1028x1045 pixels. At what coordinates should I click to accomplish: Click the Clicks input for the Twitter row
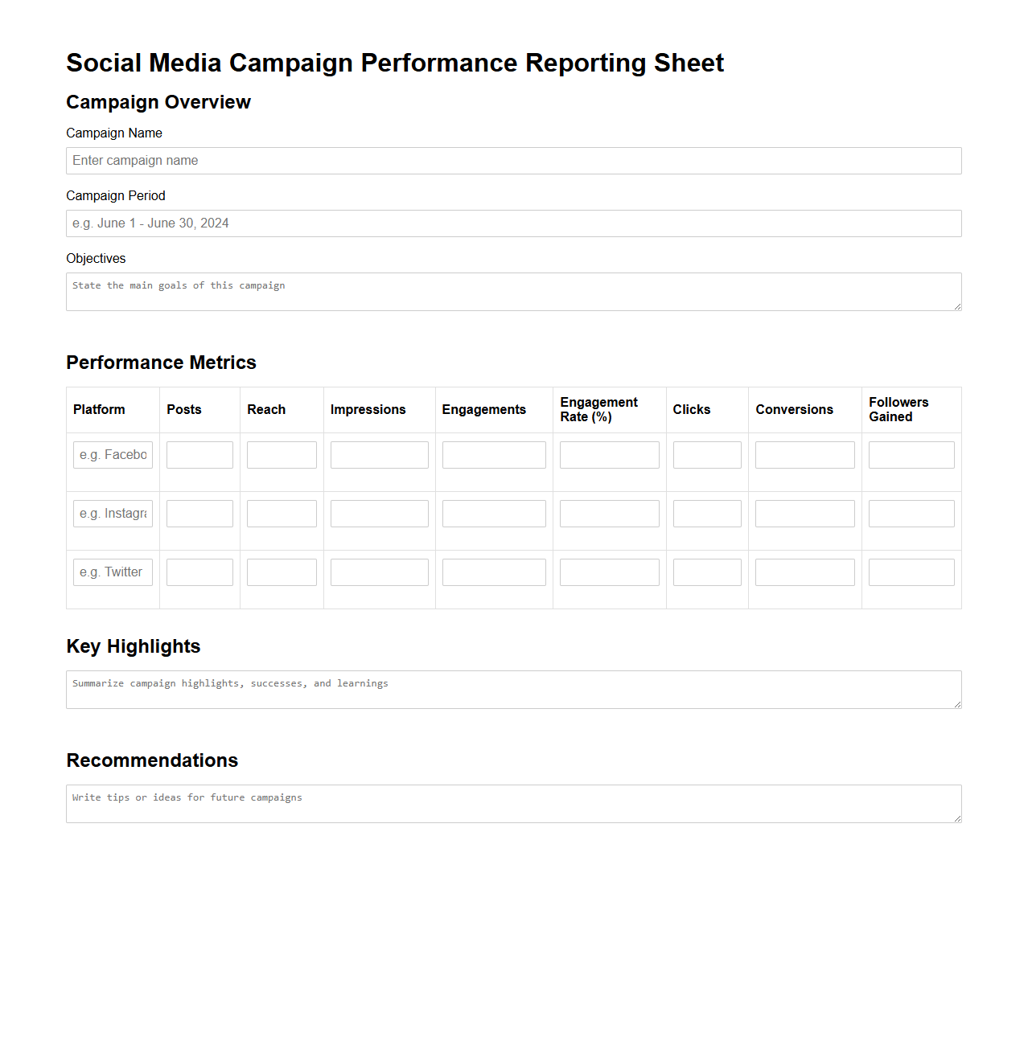click(x=706, y=572)
